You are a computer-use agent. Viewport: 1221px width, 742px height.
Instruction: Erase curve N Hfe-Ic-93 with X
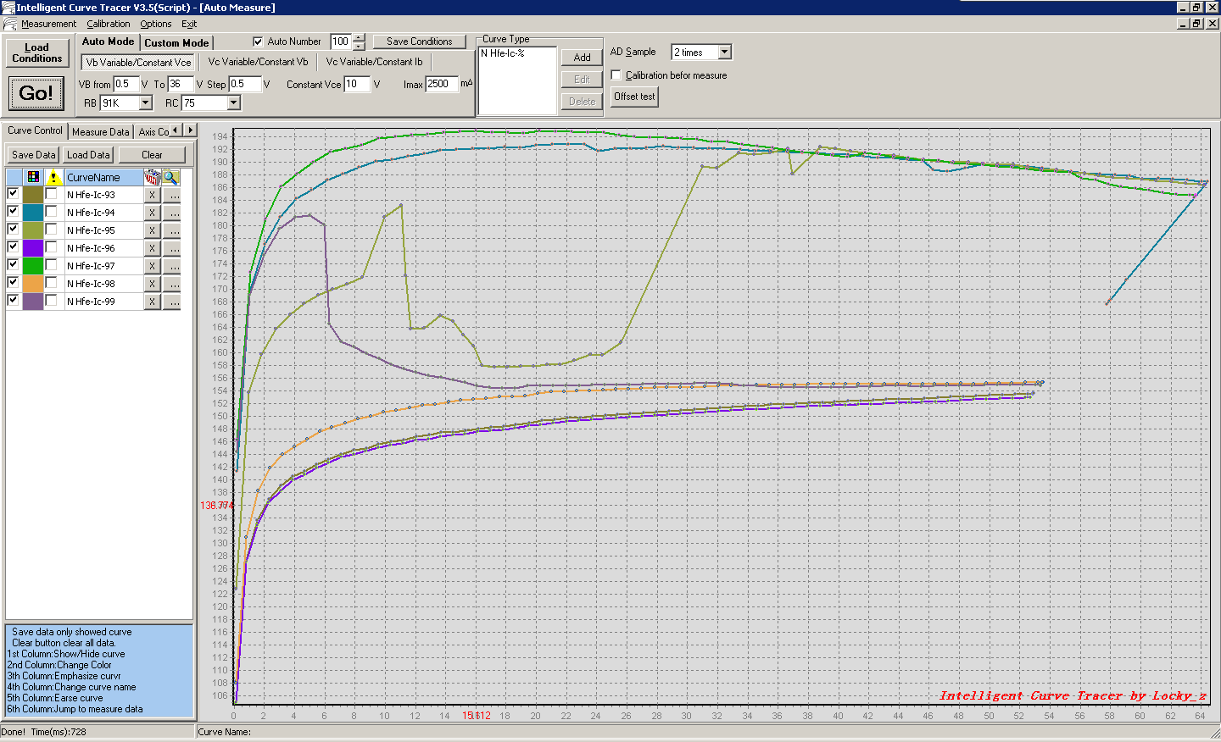point(152,195)
